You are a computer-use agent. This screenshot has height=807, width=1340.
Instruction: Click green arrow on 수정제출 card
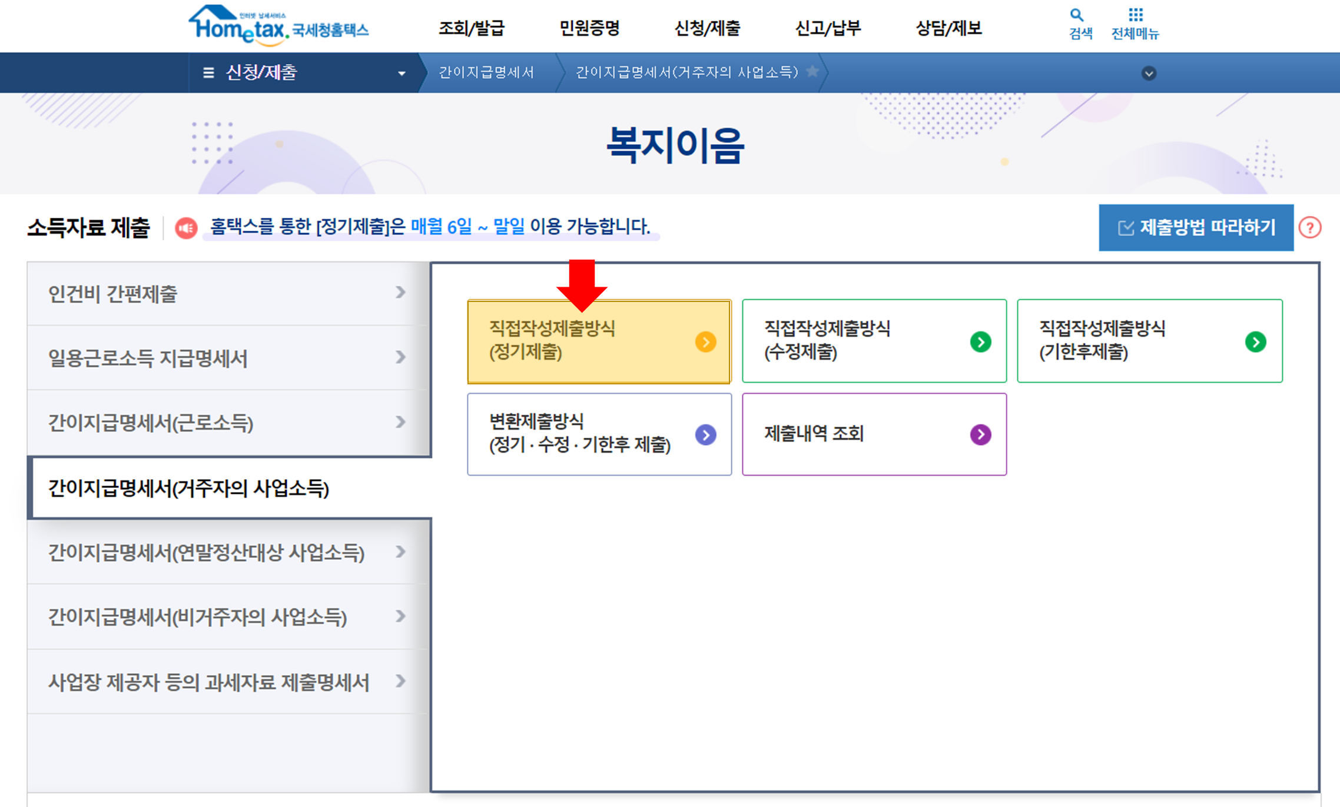point(980,342)
